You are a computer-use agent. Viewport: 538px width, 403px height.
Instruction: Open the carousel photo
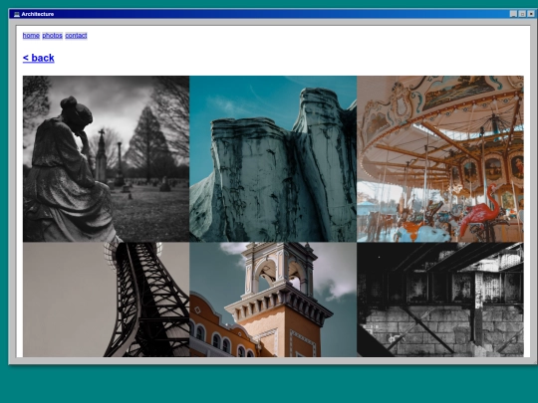point(440,159)
